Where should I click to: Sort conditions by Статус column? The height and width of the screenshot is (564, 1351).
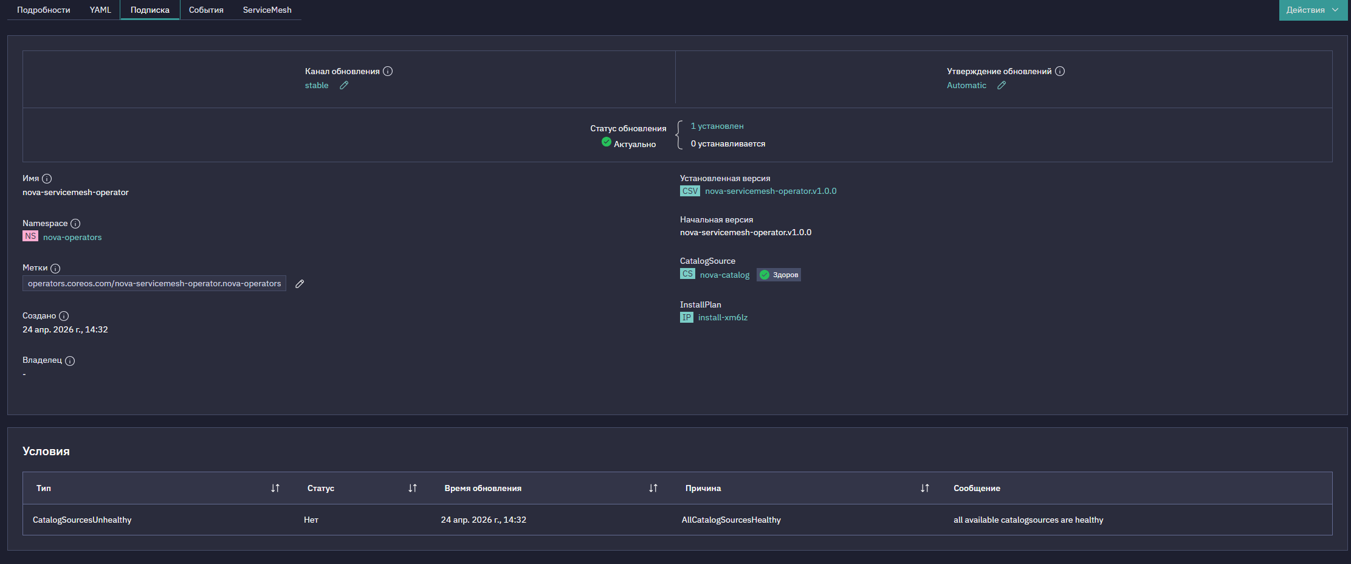click(413, 488)
